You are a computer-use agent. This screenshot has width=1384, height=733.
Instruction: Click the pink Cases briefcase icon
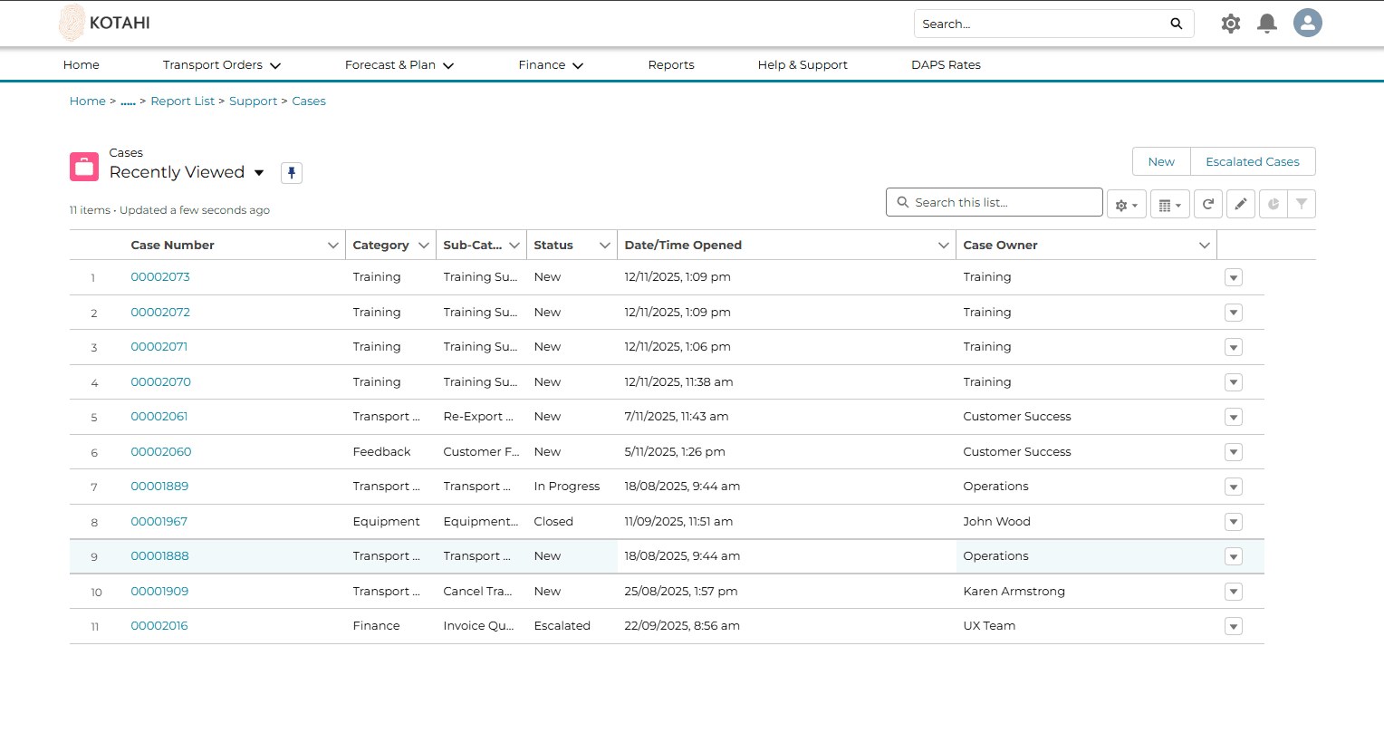coord(84,167)
